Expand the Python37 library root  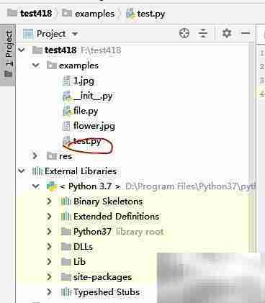point(49,231)
